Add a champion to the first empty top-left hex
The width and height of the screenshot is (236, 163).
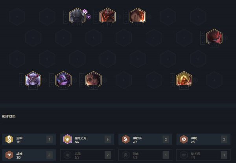(17, 17)
